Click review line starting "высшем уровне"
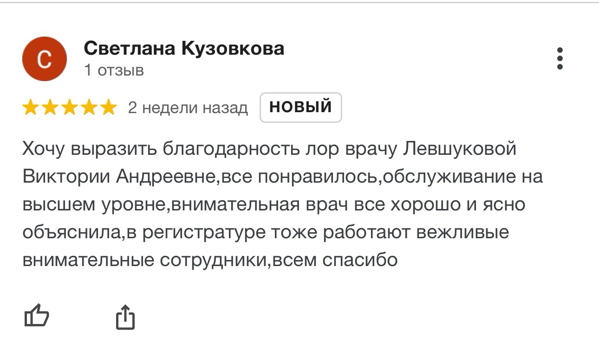The height and width of the screenshot is (343, 599). 274,204
